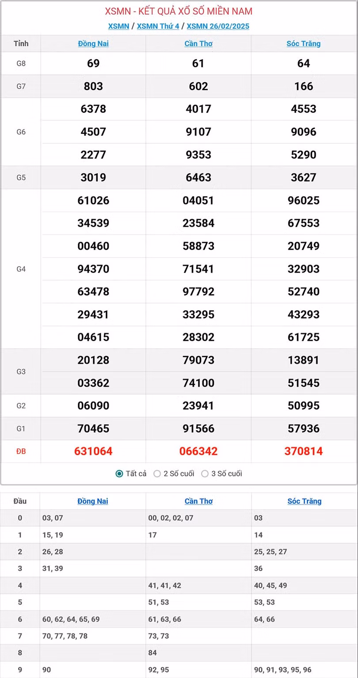Image resolution: width=358 pixels, height=678 pixels.
Task: Click the G5 result 3019 for Đồng Nai
Action: (93, 177)
